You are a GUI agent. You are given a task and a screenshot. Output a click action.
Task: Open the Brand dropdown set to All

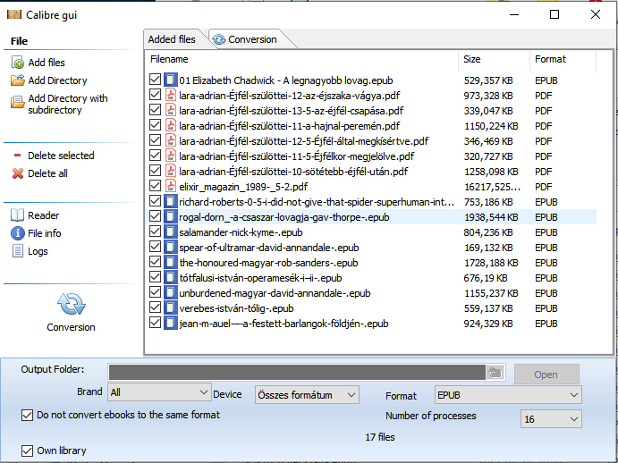coord(159,392)
